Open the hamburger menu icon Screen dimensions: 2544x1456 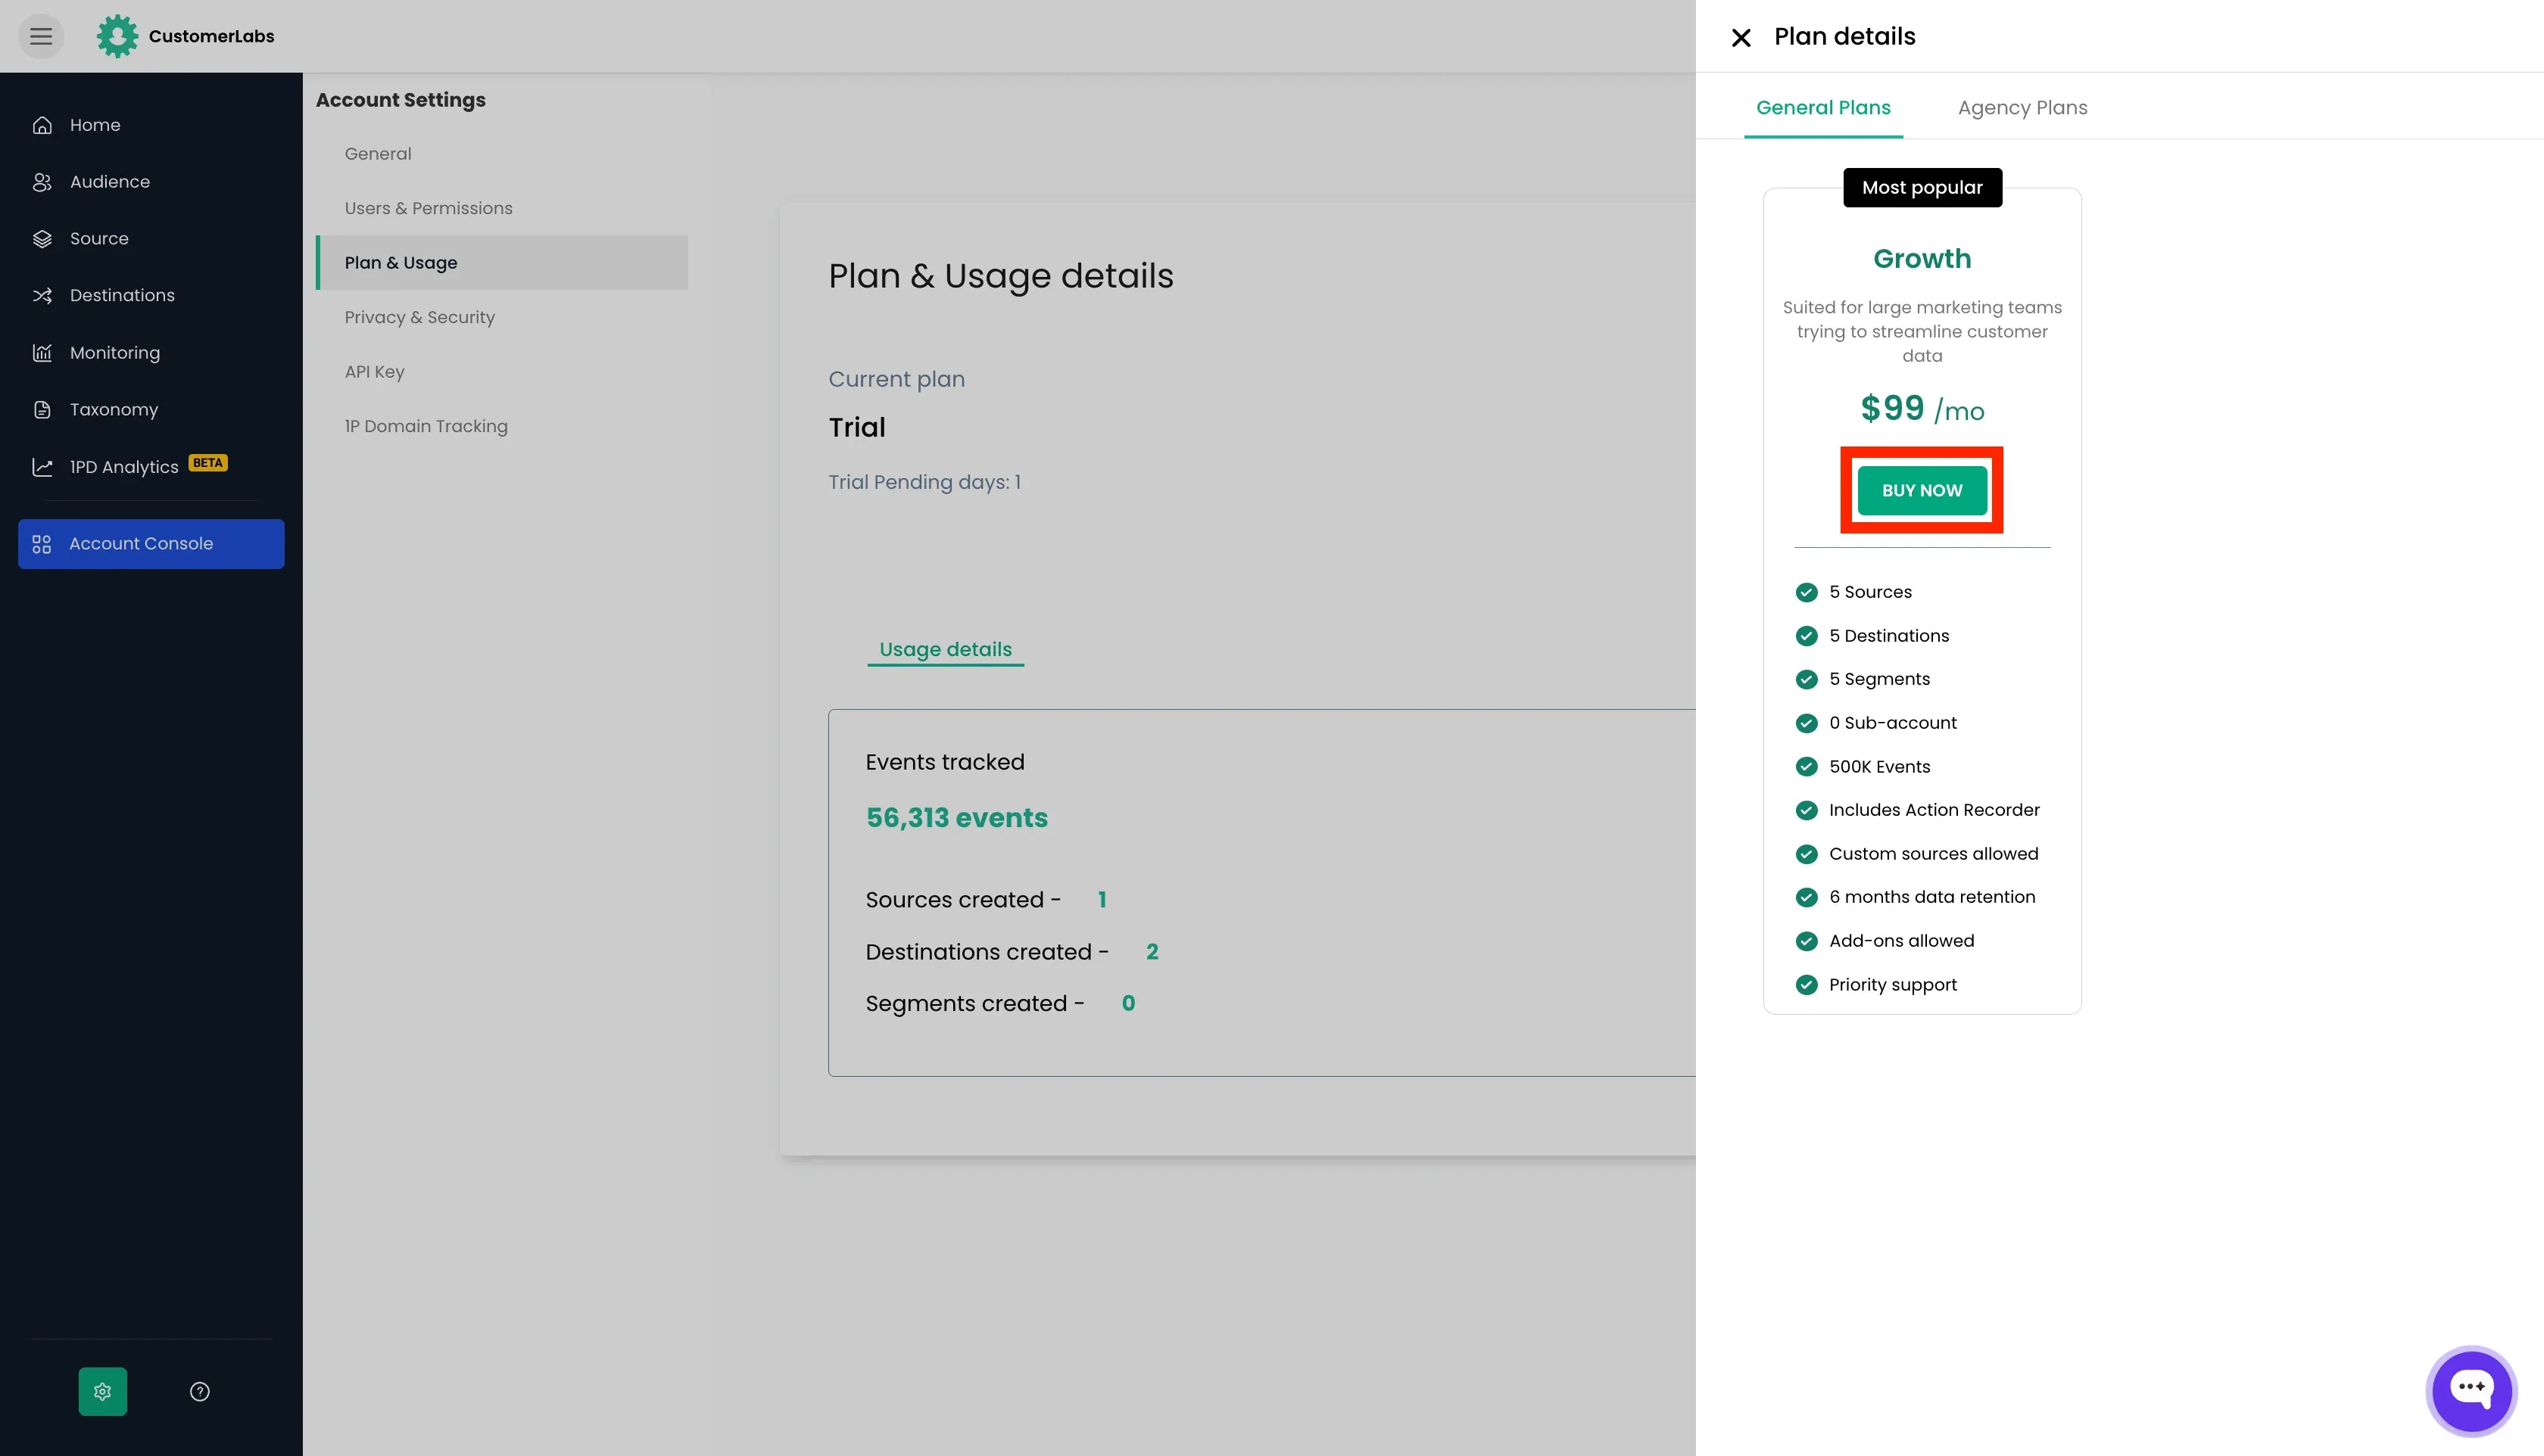[41, 36]
